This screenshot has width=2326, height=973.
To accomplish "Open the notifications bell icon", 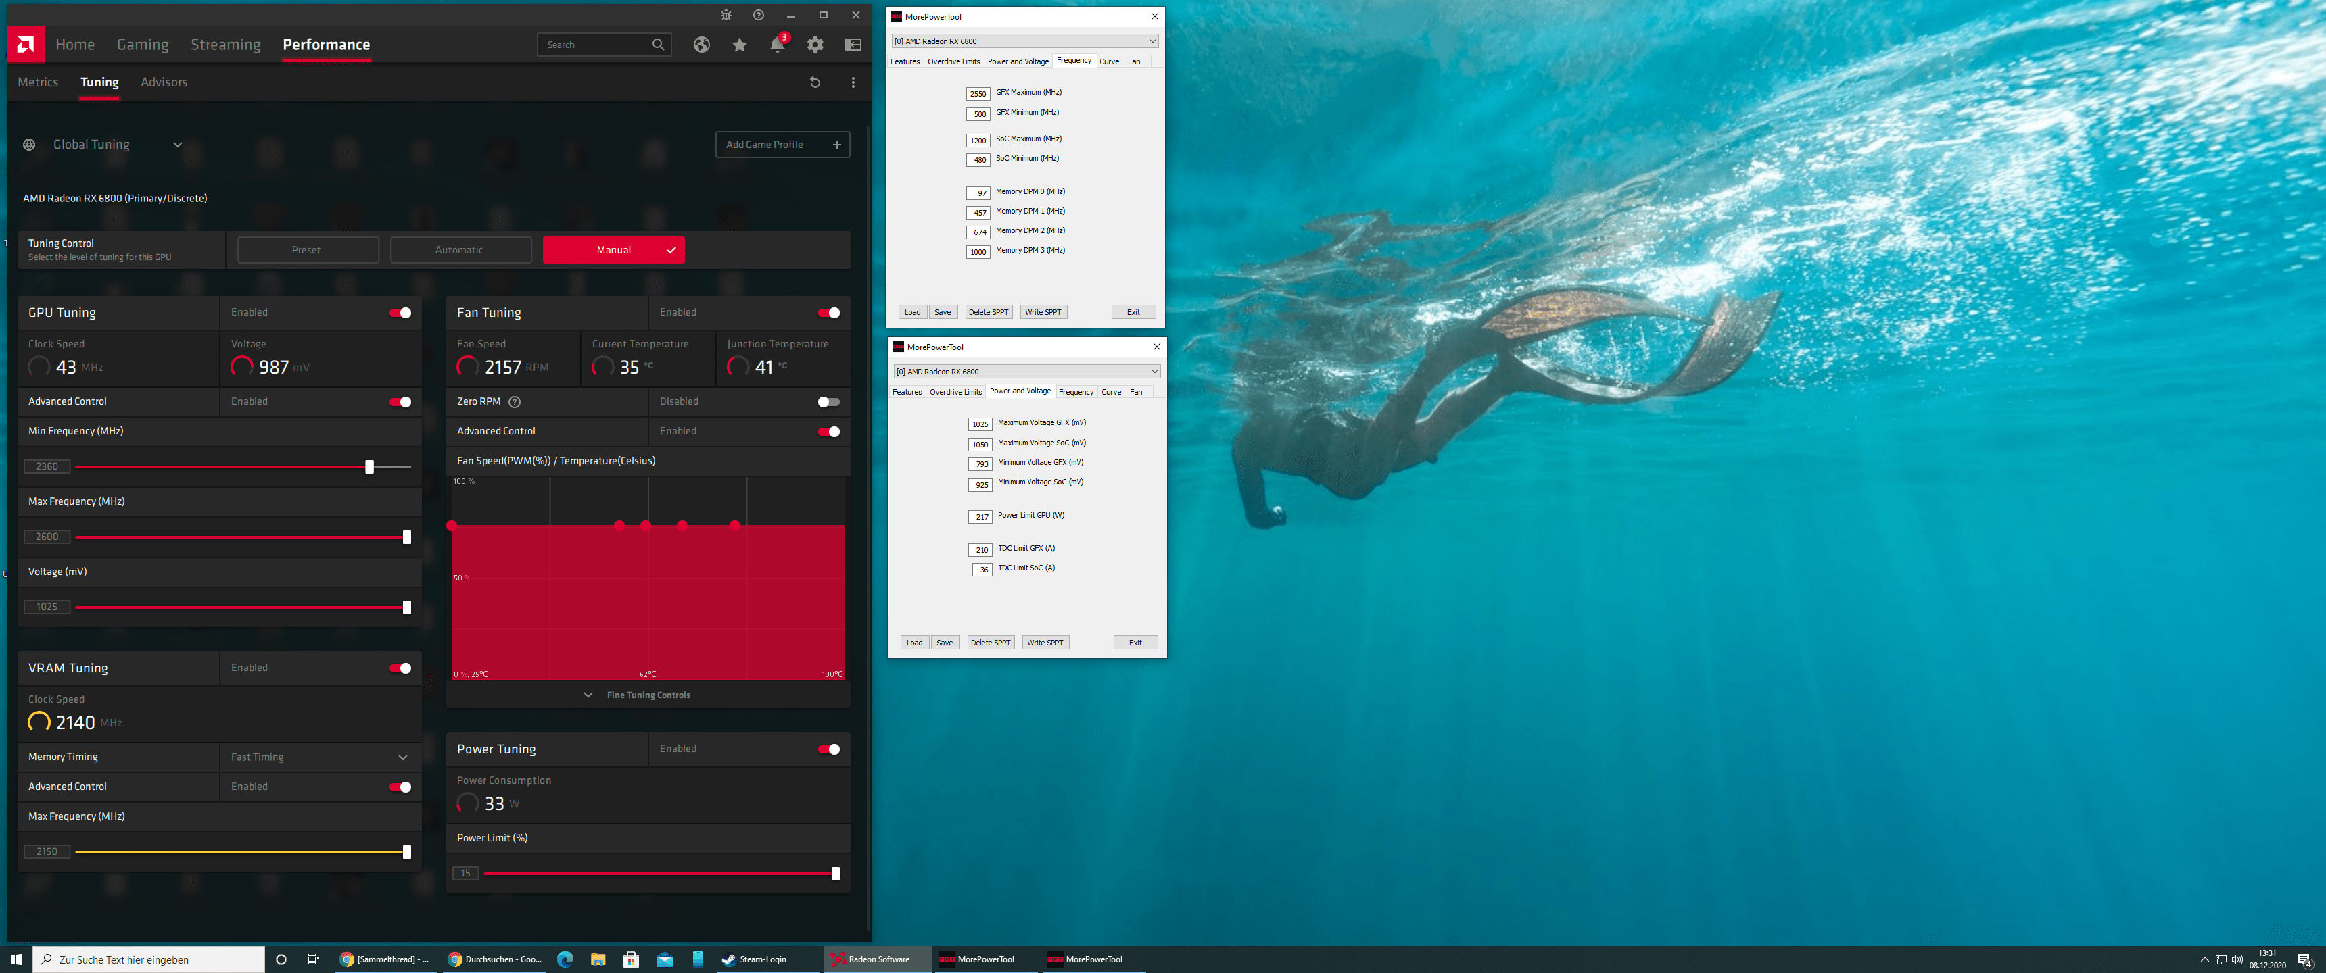I will tap(778, 44).
